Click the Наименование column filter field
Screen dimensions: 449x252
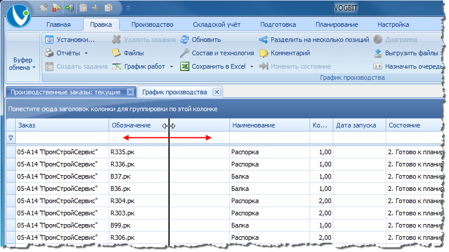pyautogui.click(x=270, y=138)
